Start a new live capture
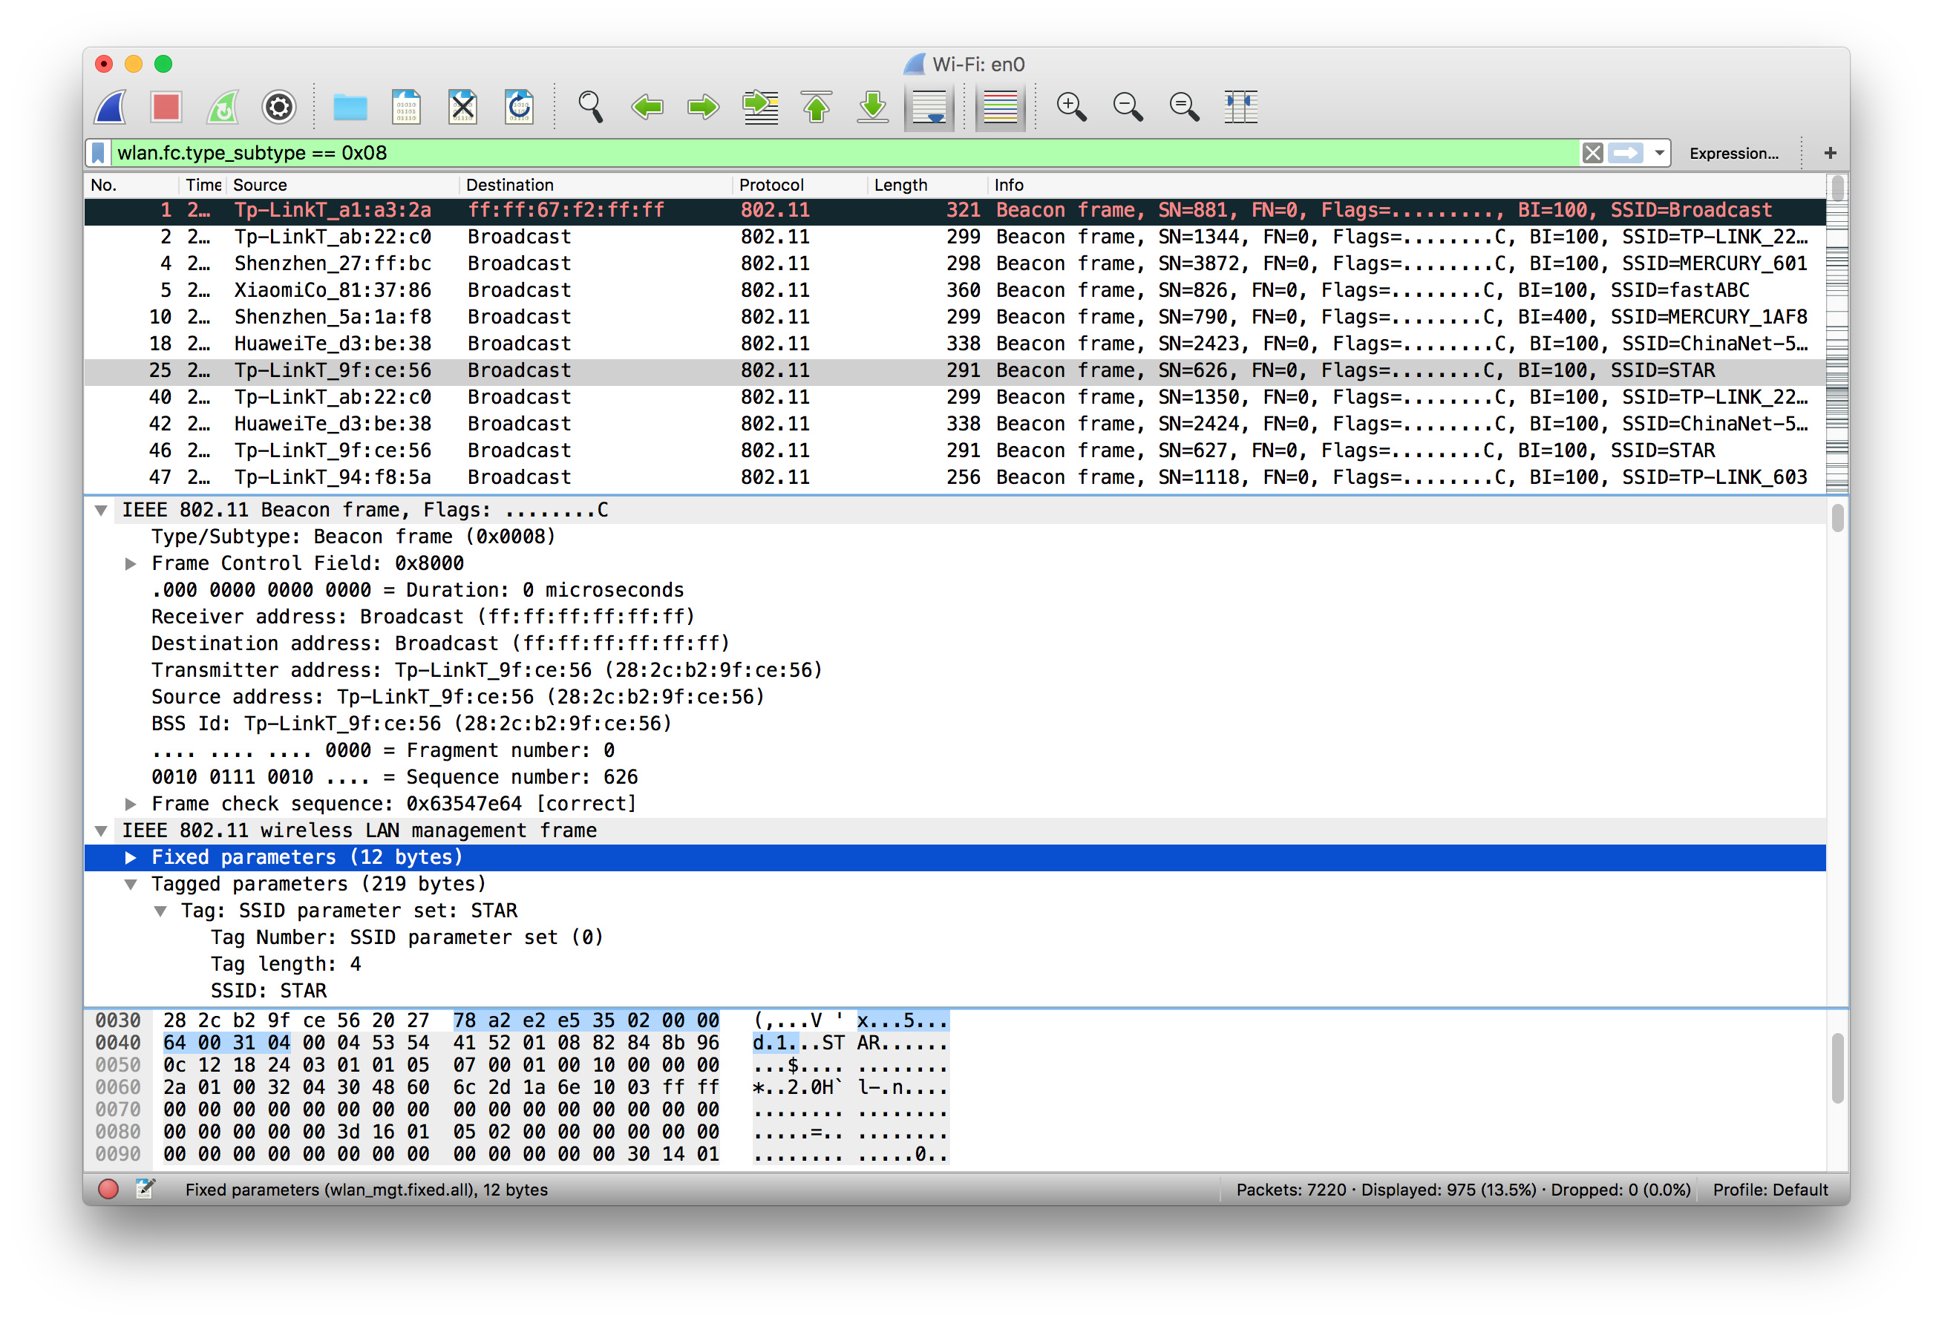Viewport: 1933px width, 1324px height. click(109, 106)
